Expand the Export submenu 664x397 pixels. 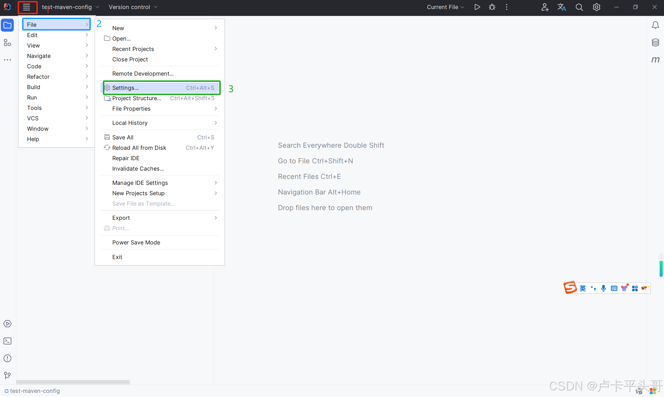160,218
